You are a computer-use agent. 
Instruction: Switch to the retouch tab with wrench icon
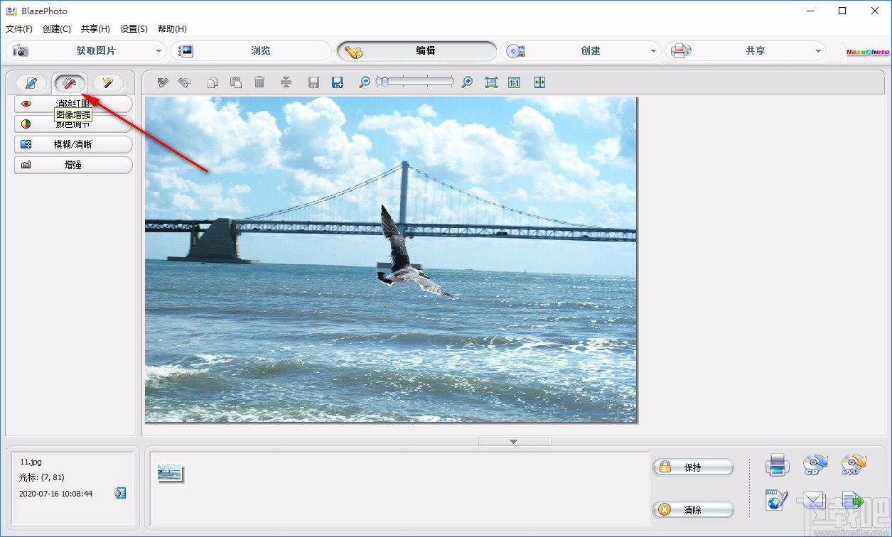point(69,83)
